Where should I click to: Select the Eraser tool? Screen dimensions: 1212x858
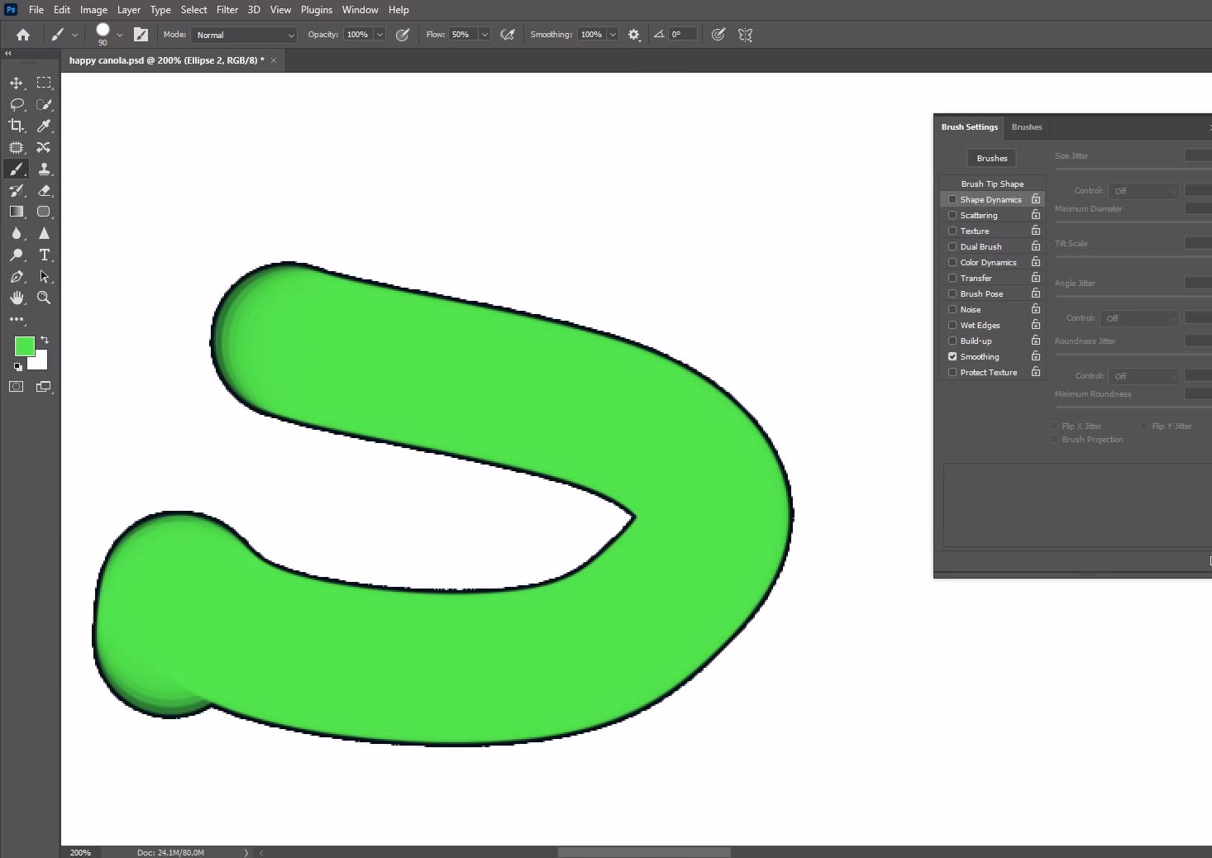pyautogui.click(x=44, y=190)
